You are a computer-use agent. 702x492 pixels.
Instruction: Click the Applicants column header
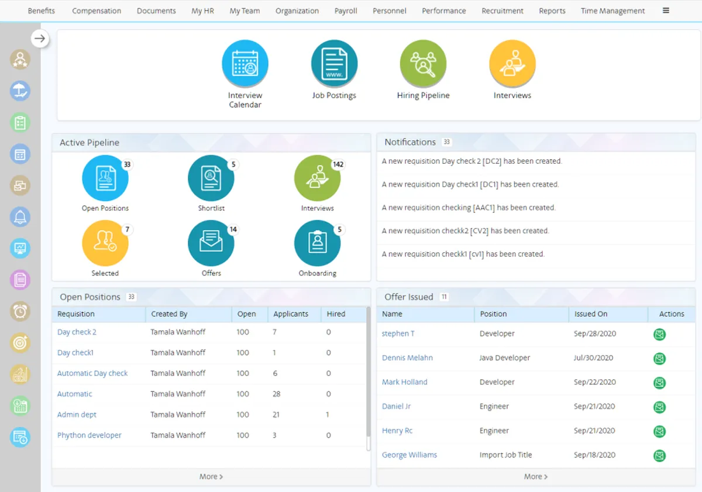291,314
